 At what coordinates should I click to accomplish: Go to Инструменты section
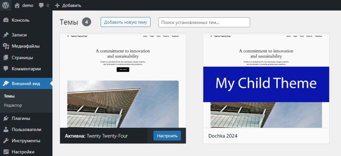coord(26,141)
